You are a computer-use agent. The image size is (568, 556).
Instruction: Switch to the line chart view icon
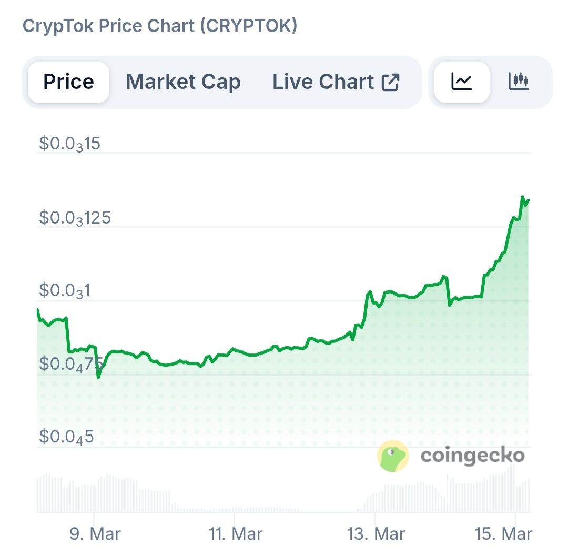point(462,82)
